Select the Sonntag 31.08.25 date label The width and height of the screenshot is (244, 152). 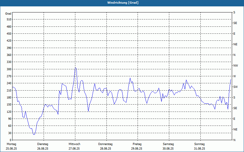coord(199,146)
